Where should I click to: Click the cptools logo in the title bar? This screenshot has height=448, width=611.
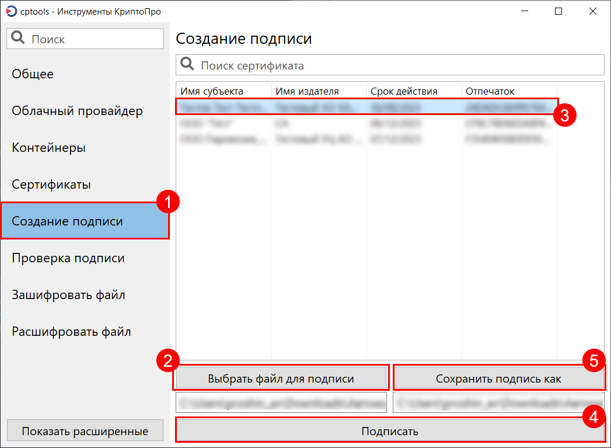click(x=11, y=11)
